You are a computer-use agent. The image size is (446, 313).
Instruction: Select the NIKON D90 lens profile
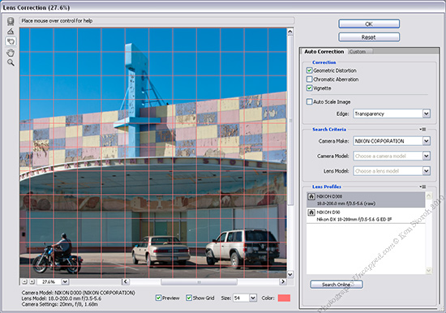coord(366,216)
